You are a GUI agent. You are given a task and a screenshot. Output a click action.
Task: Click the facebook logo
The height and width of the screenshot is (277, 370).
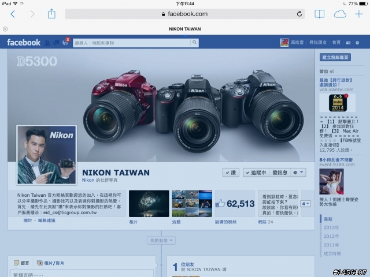pyautogui.click(x=24, y=42)
